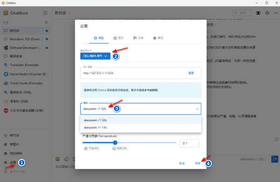Open the 夸夸机 (示例) conversation
The height and width of the screenshot is (182, 280).
click(26, 102)
